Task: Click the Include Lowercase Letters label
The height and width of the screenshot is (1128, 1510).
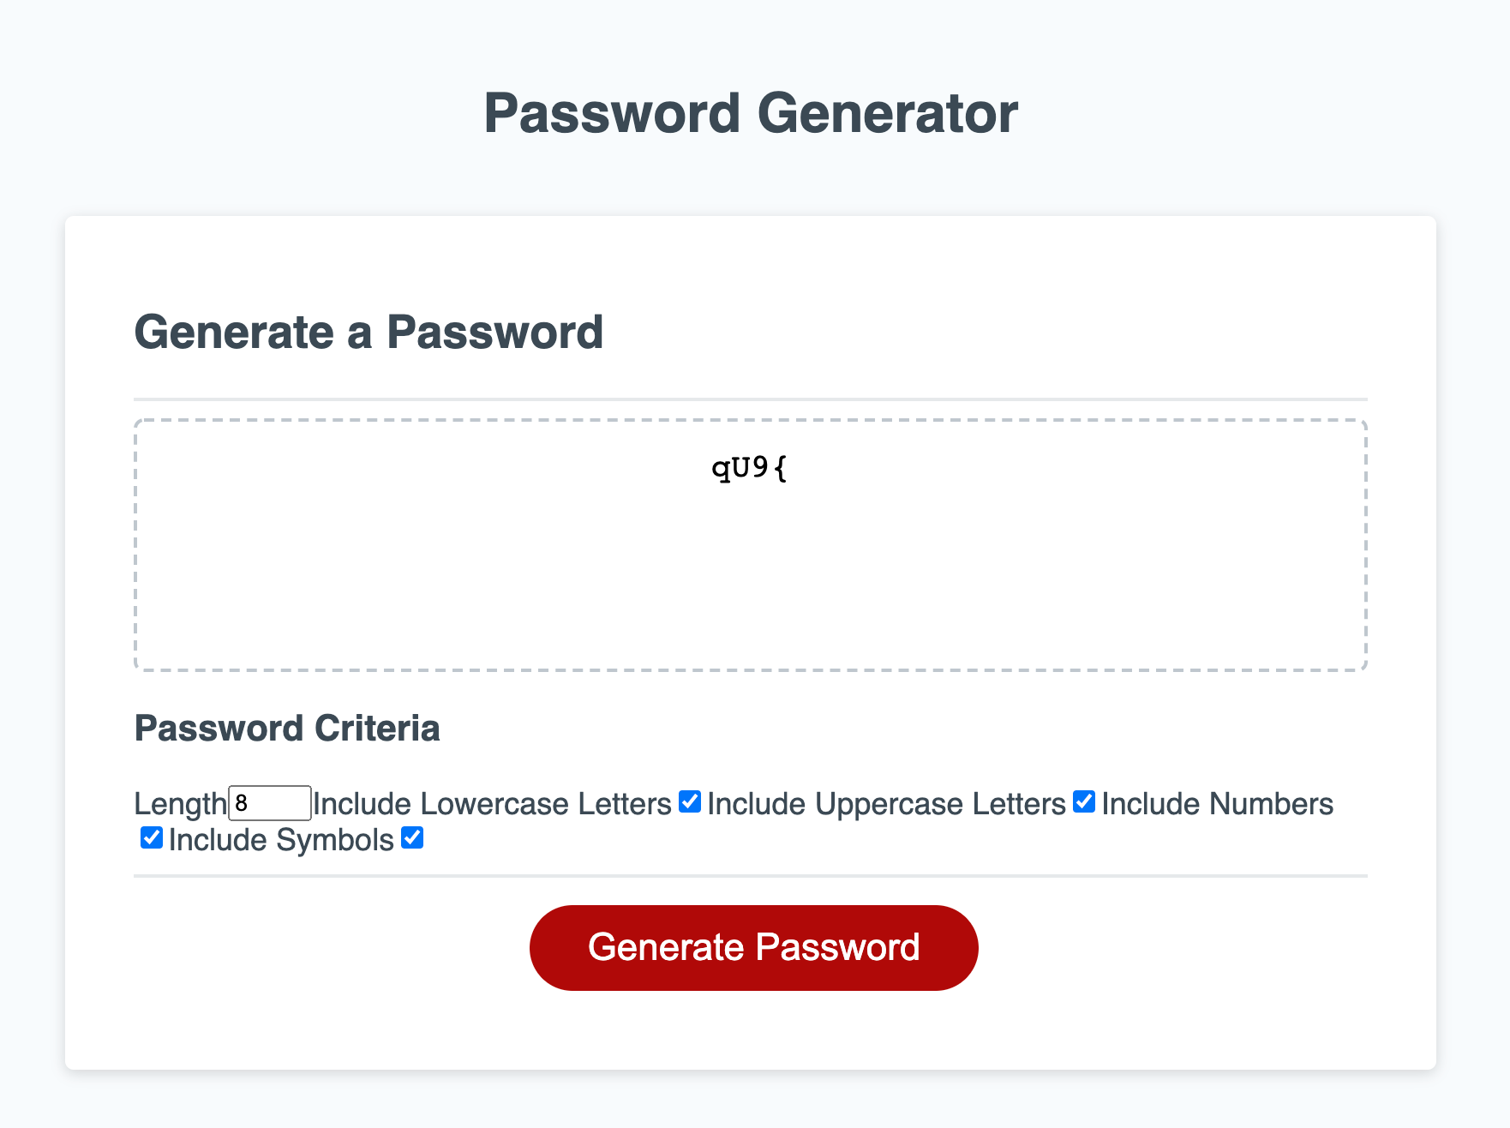Action: pos(492,802)
